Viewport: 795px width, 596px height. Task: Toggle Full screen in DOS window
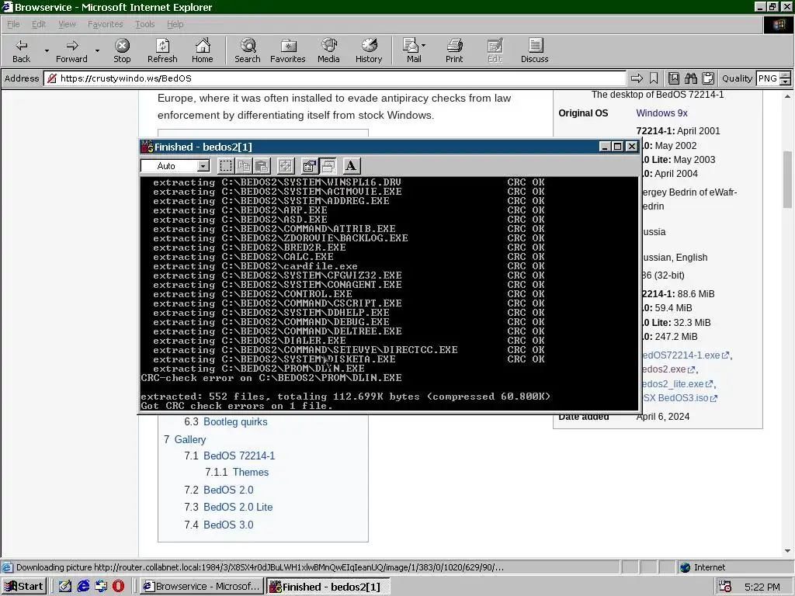(286, 166)
